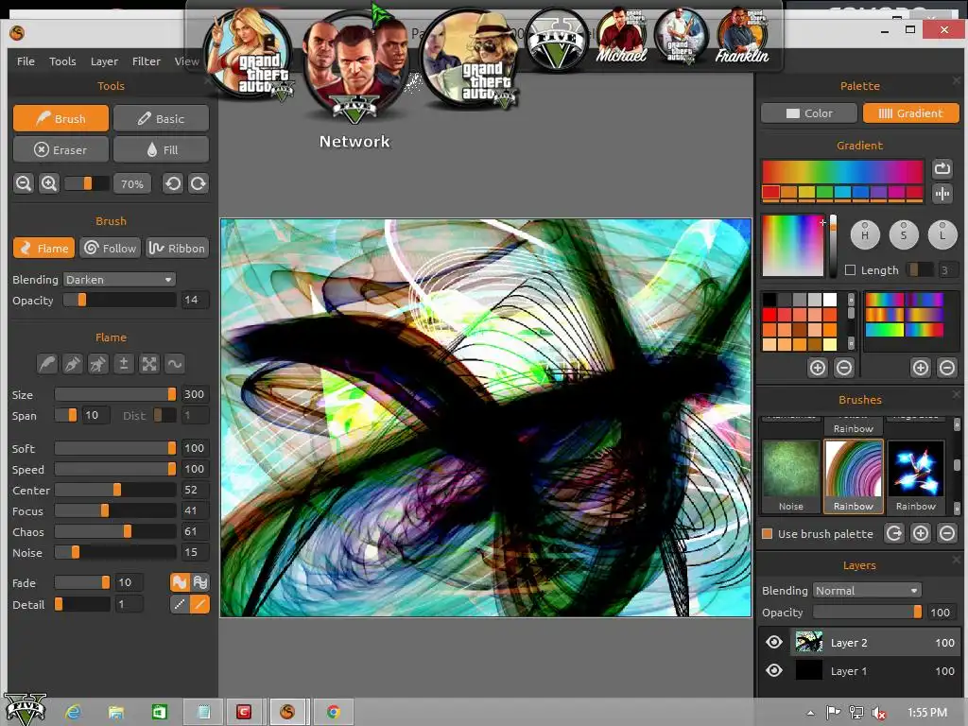Add a gradient swatch with plus icon
The width and height of the screenshot is (968, 726).
[921, 369]
